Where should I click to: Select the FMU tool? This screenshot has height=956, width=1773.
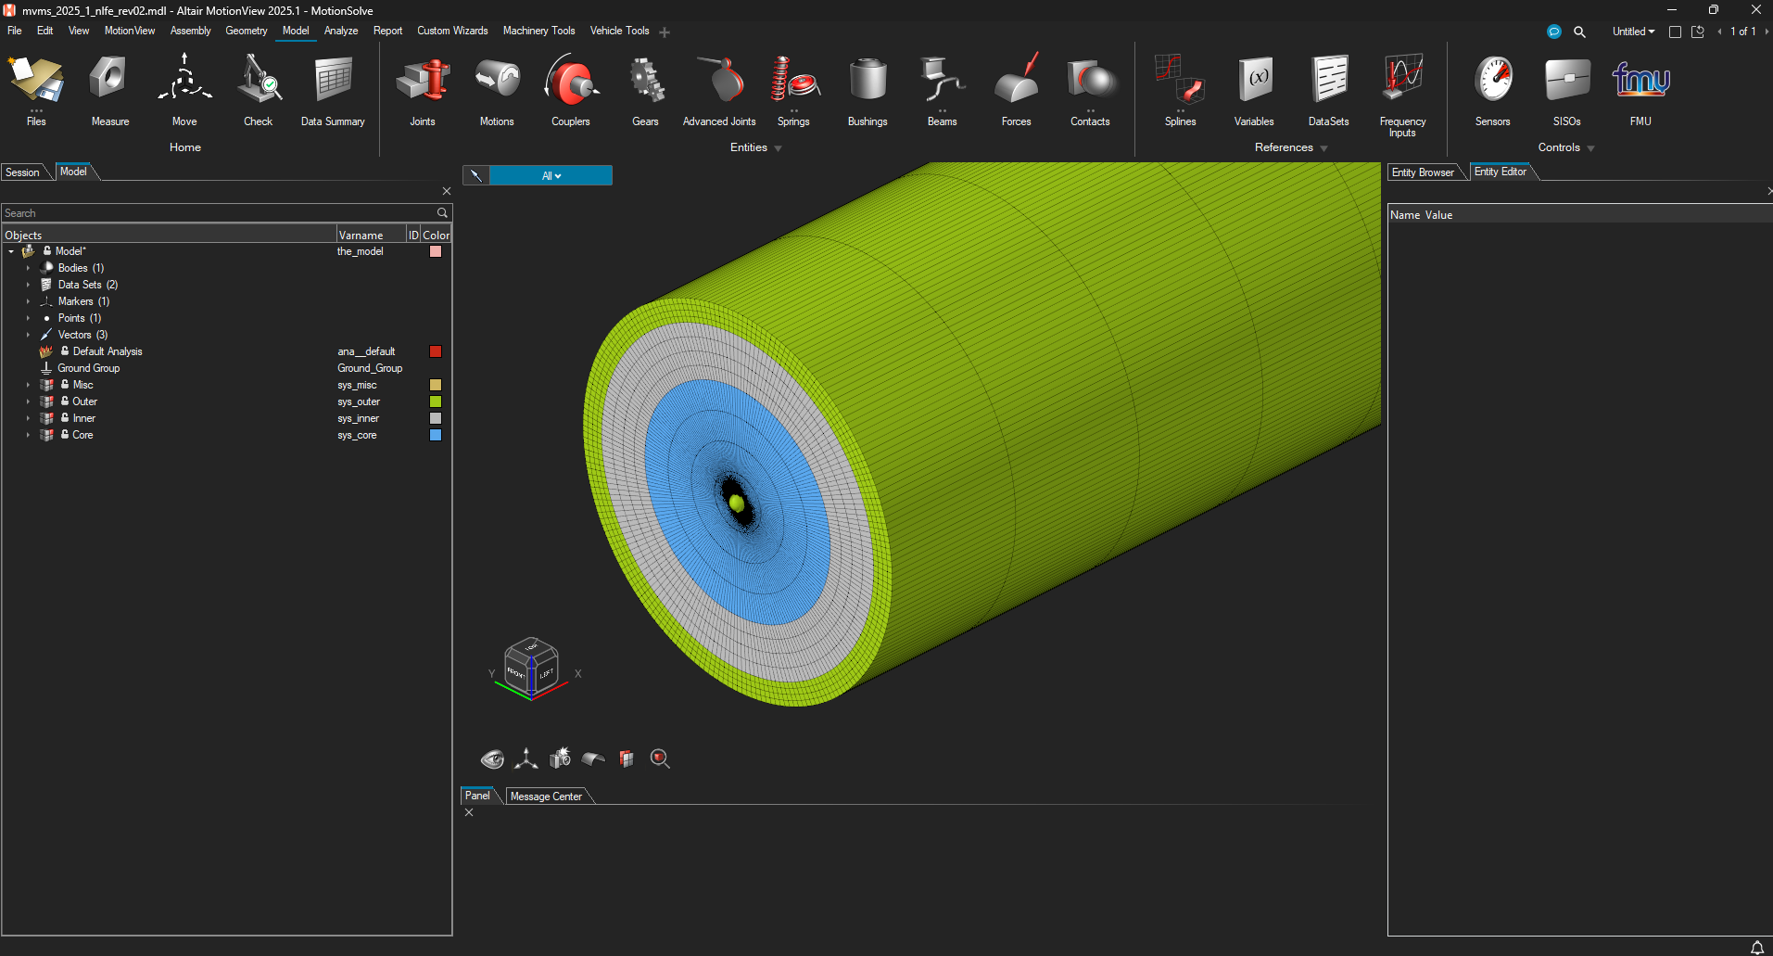click(x=1640, y=90)
